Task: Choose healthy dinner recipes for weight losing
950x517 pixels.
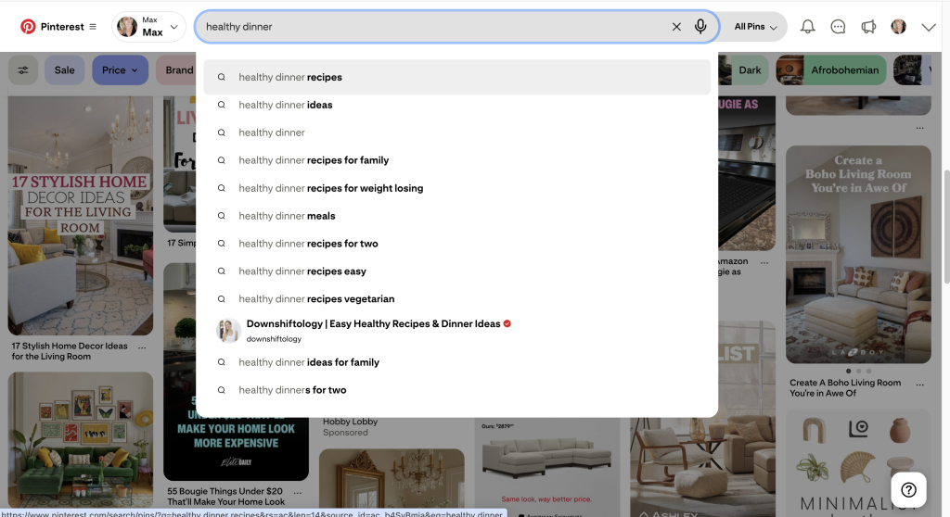Action: click(456, 188)
